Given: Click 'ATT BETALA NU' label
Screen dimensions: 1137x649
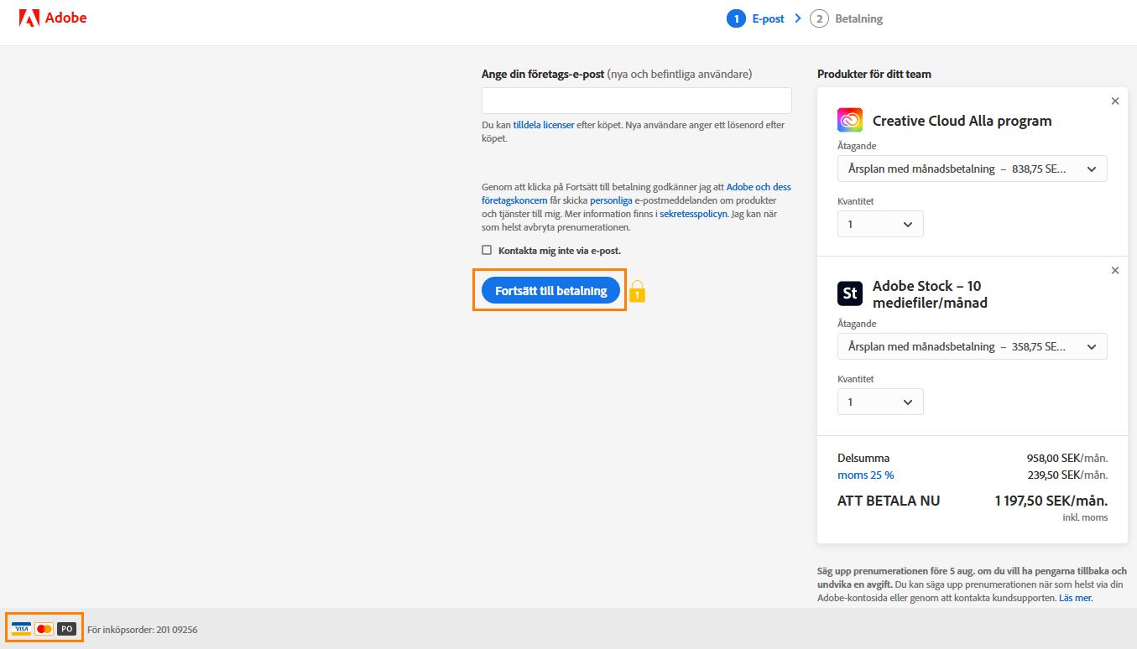Looking at the screenshot, I should [x=889, y=501].
